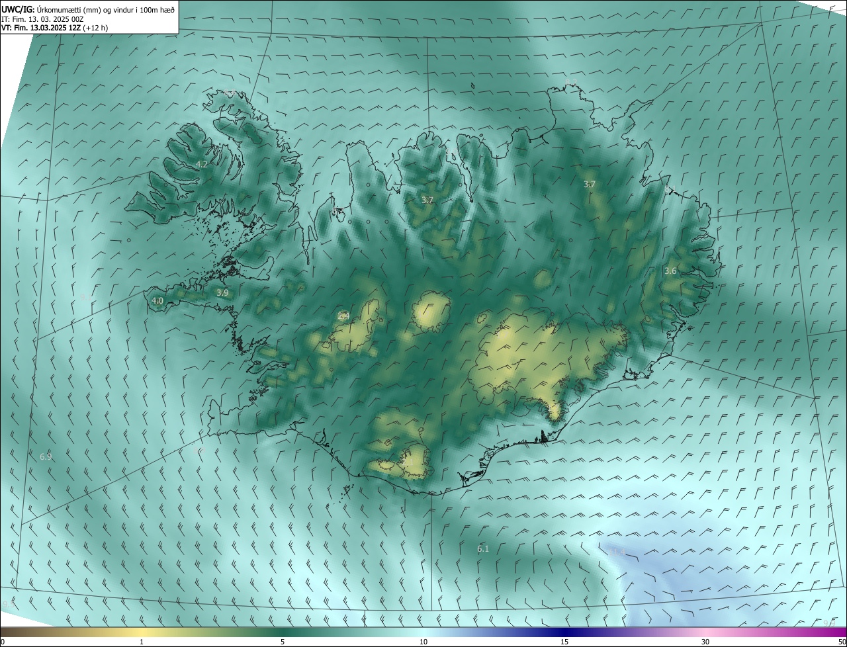Click the color bar tick label 30
This screenshot has height=647, width=847.
pyautogui.click(x=705, y=642)
